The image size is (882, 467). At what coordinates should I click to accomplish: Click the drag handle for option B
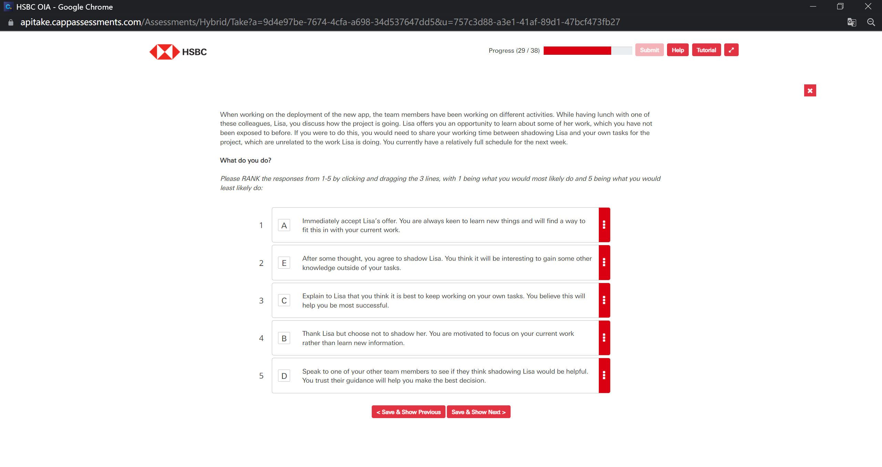click(604, 338)
